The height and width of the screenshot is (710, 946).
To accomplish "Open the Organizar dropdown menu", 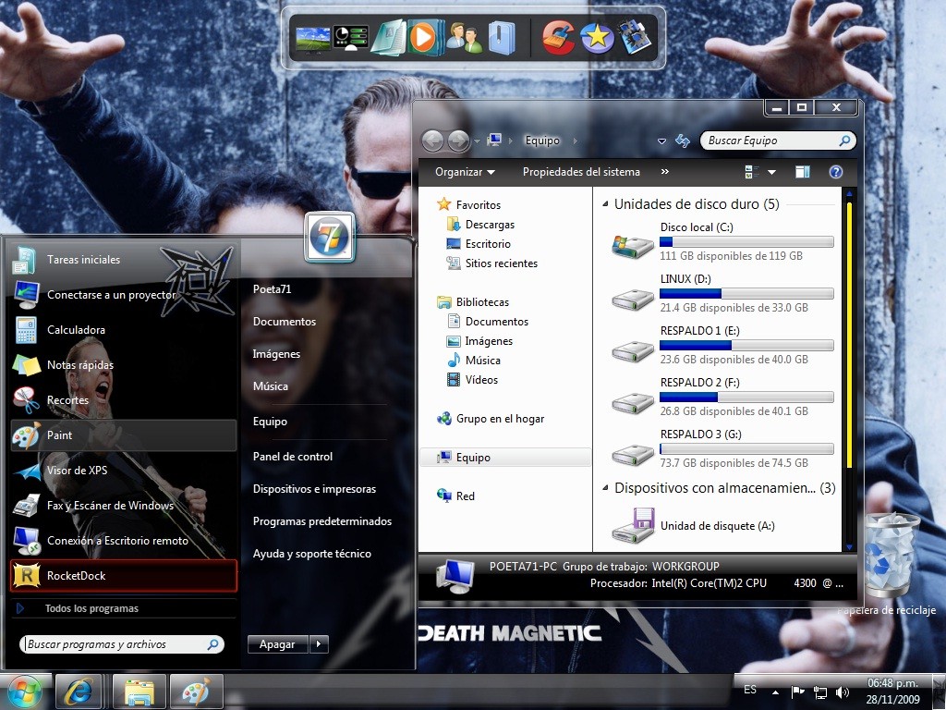I will (465, 172).
